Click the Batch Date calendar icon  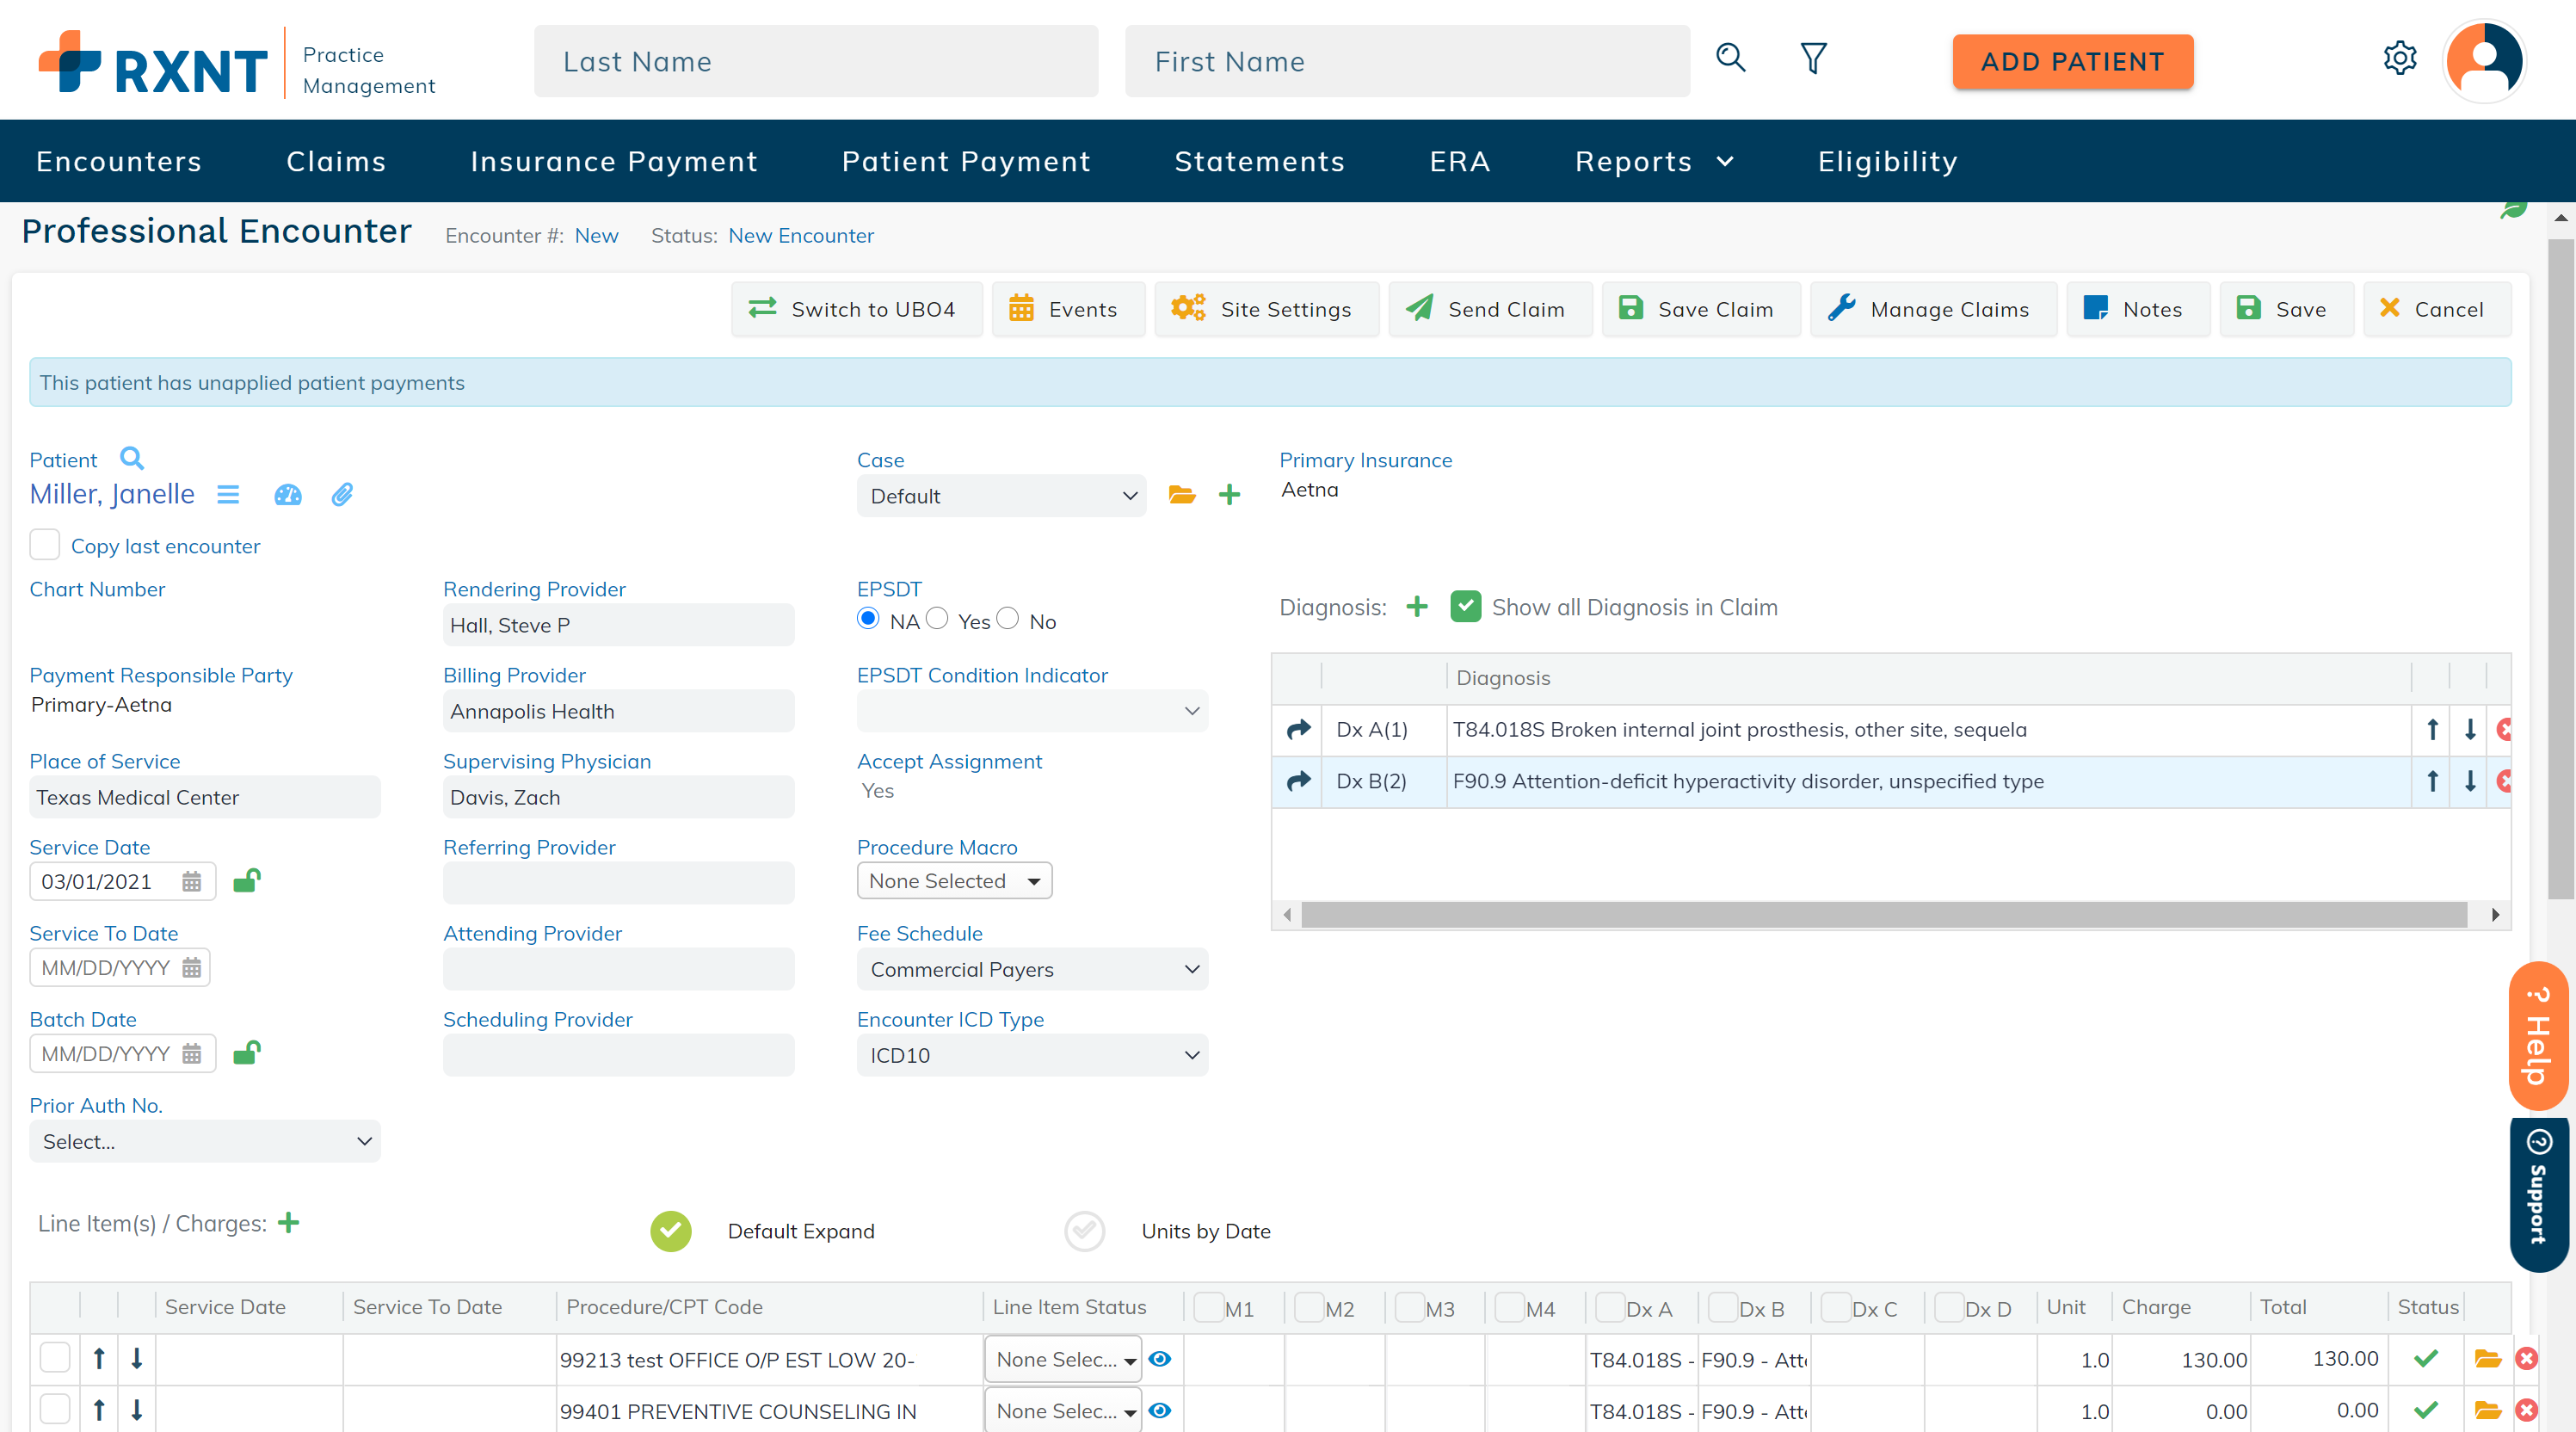[x=192, y=1053]
